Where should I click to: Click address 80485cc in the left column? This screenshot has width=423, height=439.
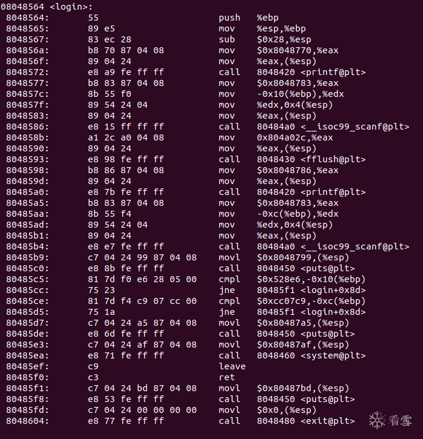[x=27, y=290]
